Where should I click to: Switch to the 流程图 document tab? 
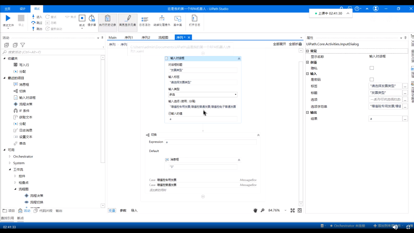coord(163,38)
